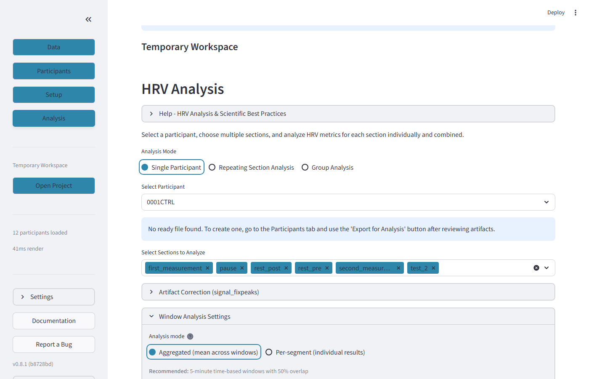
Task: Clear all selected sections icon
Action: (x=536, y=268)
